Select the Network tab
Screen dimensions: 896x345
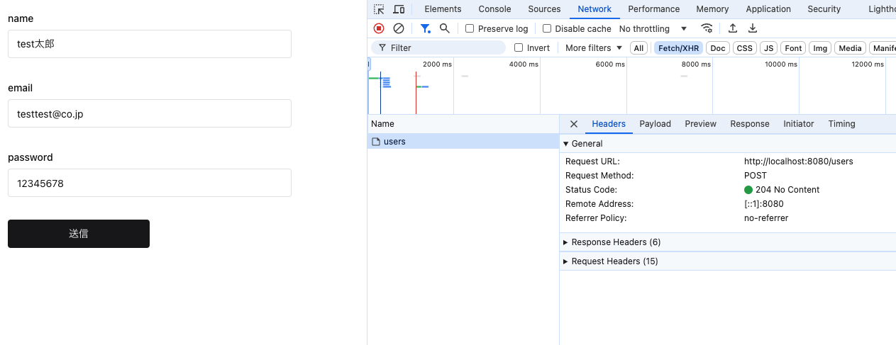[594, 9]
